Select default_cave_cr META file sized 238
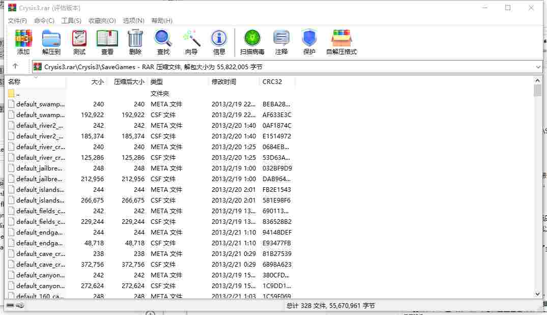This screenshot has height=315, width=547. pyautogui.click(x=150, y=253)
